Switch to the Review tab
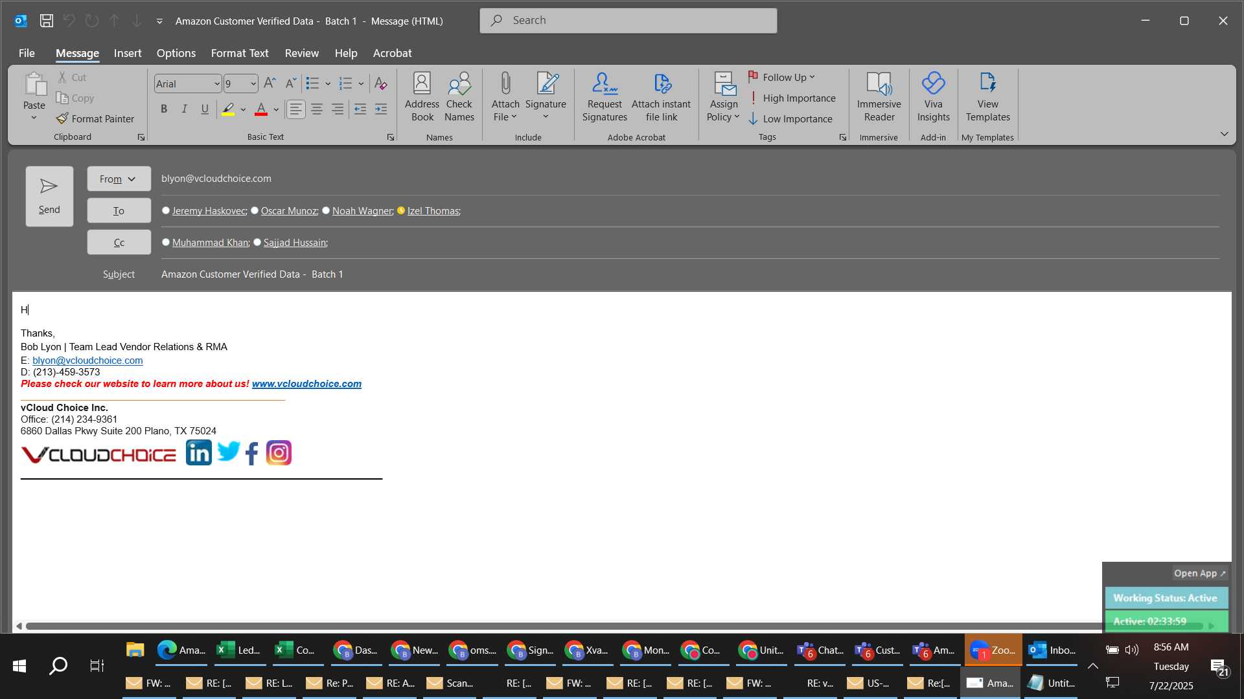Viewport: 1244px width, 699px height. point(302,53)
